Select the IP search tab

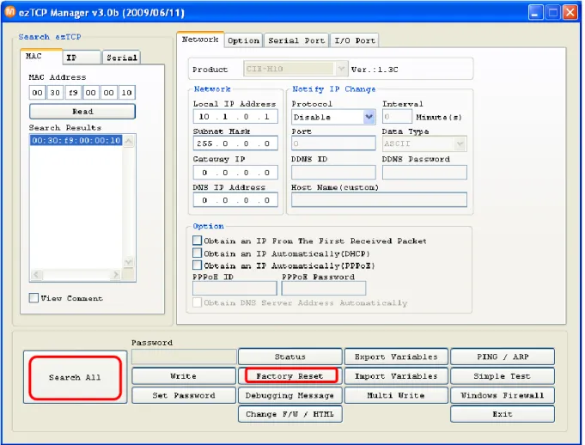(82, 58)
